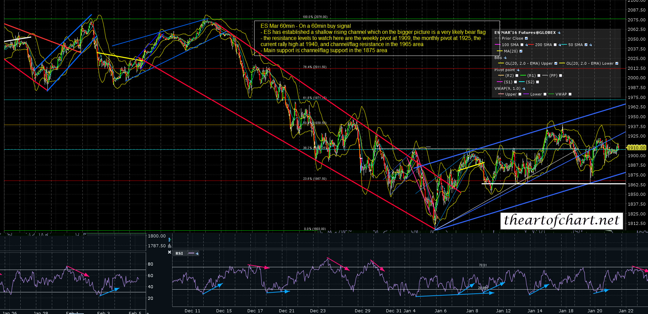The height and width of the screenshot is (314, 648).
Task: Select the 1910.00 current price label
Action: coord(636,148)
